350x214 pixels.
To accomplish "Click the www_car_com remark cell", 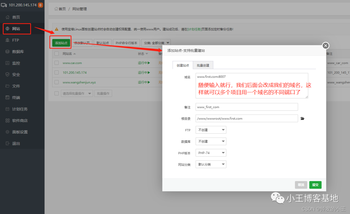I will coord(337,63).
